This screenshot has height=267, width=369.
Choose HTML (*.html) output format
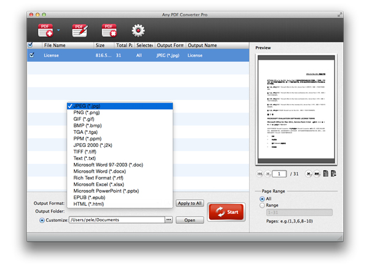pyautogui.click(x=120, y=204)
